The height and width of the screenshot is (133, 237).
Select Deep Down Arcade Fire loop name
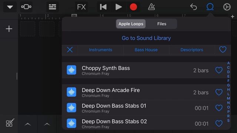(111, 90)
